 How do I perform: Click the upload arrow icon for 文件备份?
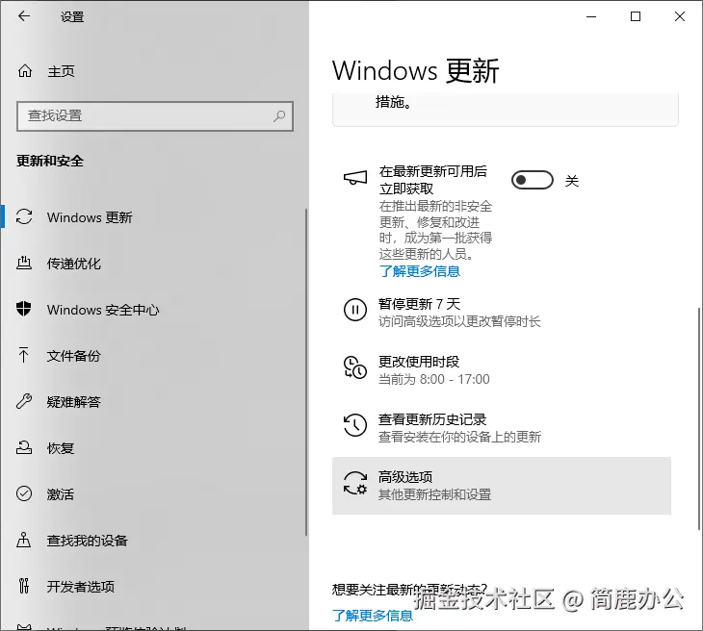click(x=24, y=355)
